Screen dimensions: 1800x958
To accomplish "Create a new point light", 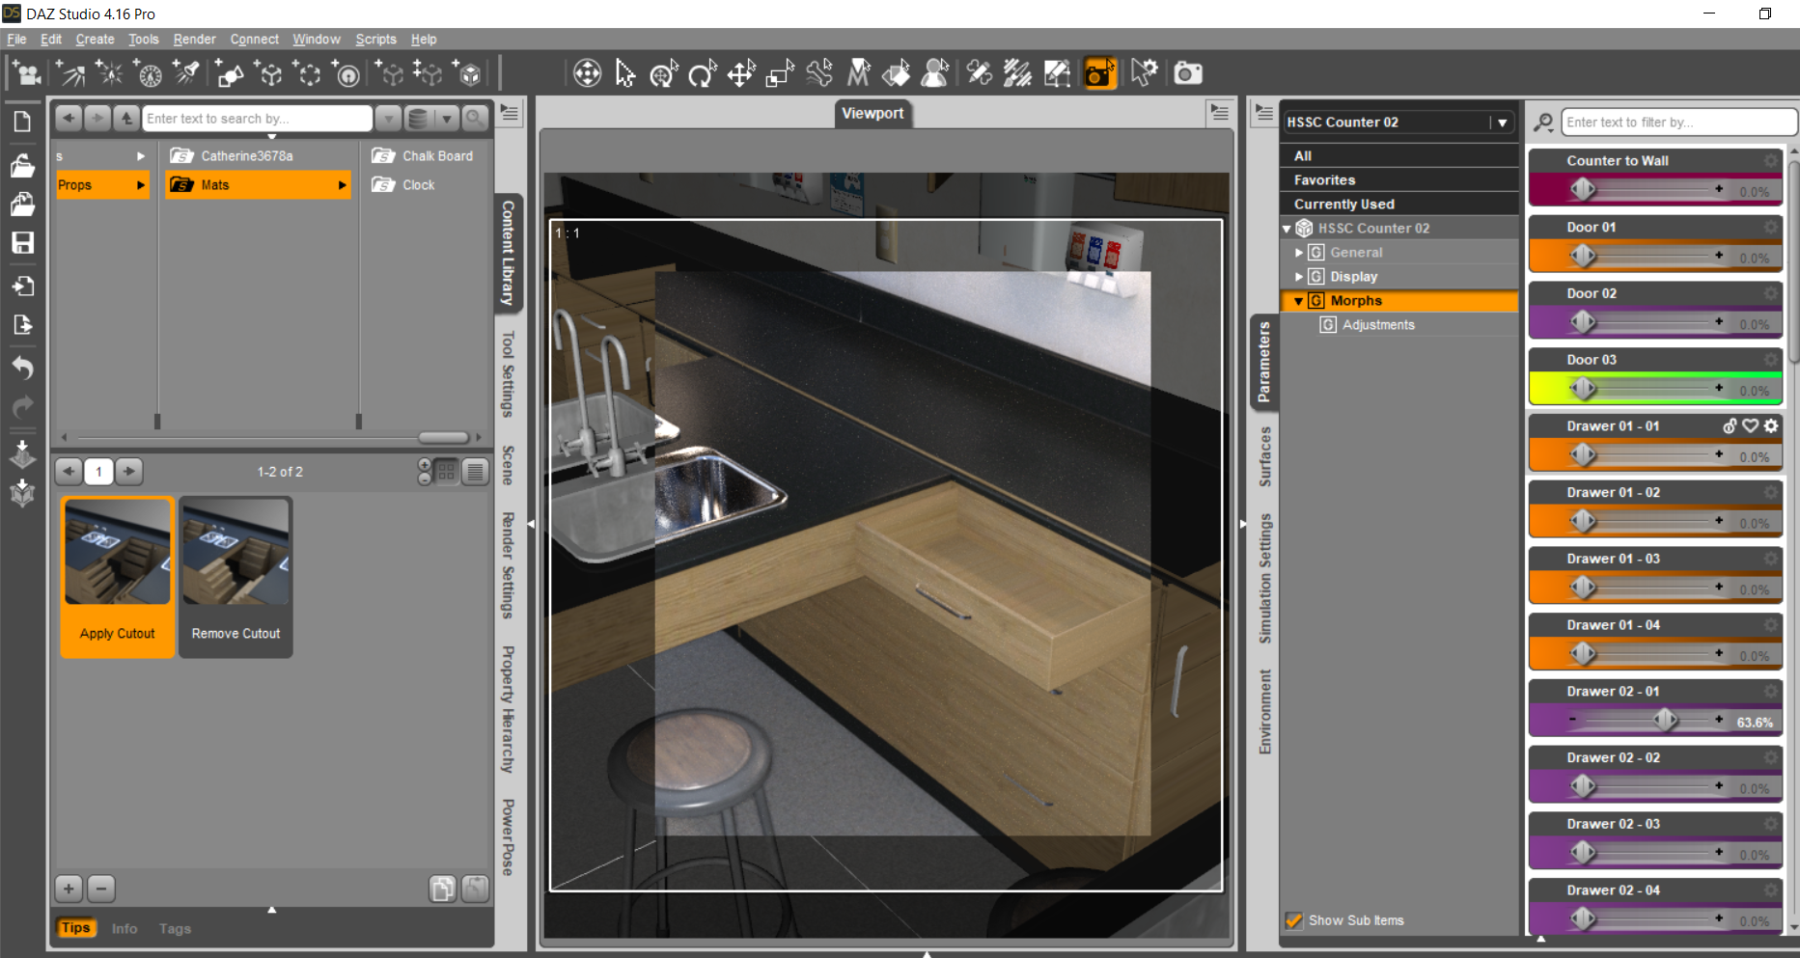I will 109,73.
